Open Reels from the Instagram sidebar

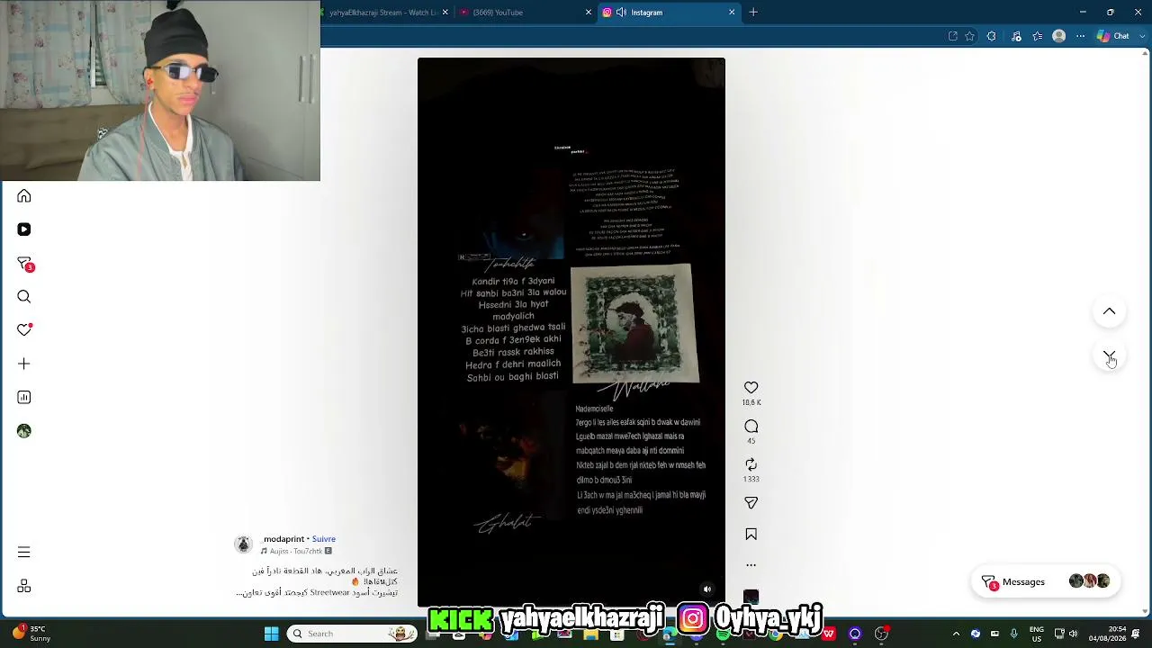[x=24, y=229]
